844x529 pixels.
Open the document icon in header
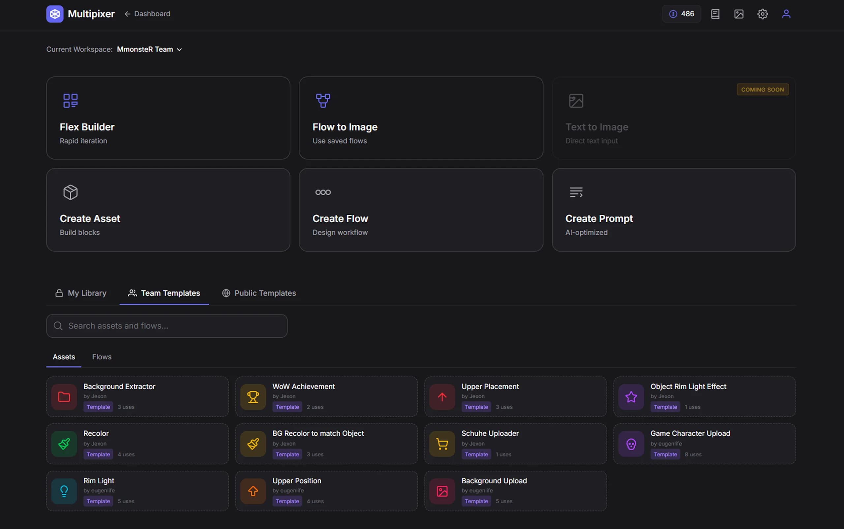(x=715, y=14)
